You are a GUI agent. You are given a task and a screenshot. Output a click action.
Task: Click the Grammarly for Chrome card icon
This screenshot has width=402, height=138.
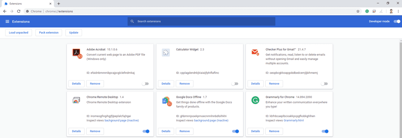255,100
